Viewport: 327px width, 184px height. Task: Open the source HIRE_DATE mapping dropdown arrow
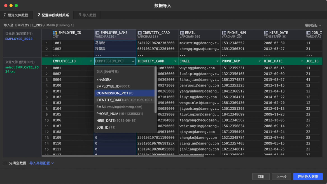(x=302, y=61)
